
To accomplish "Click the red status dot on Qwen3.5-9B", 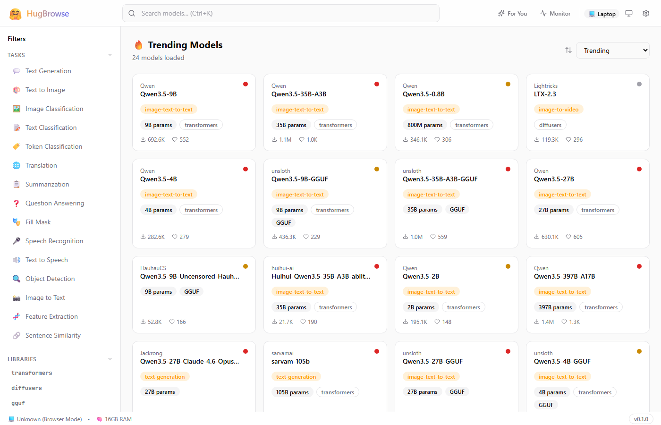I will point(246,84).
